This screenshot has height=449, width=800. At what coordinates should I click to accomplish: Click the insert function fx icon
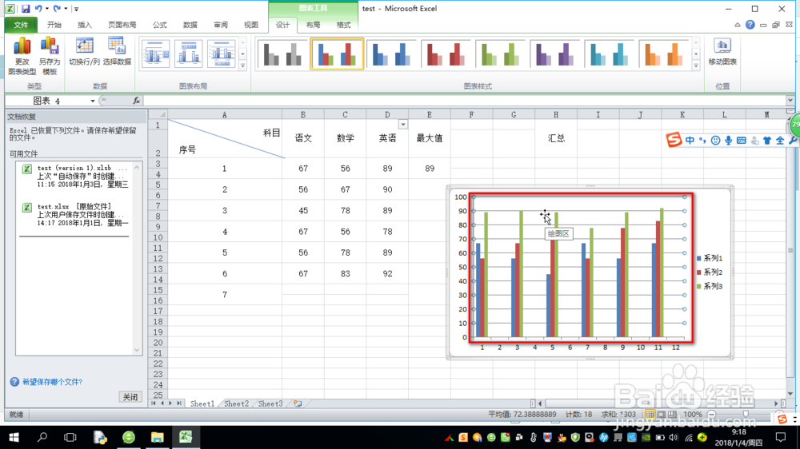click(136, 101)
